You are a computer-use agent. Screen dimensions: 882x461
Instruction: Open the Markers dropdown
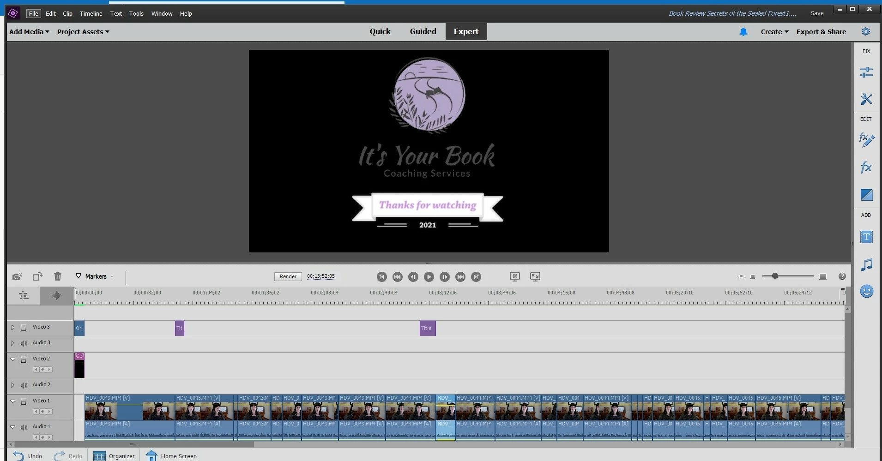point(95,276)
